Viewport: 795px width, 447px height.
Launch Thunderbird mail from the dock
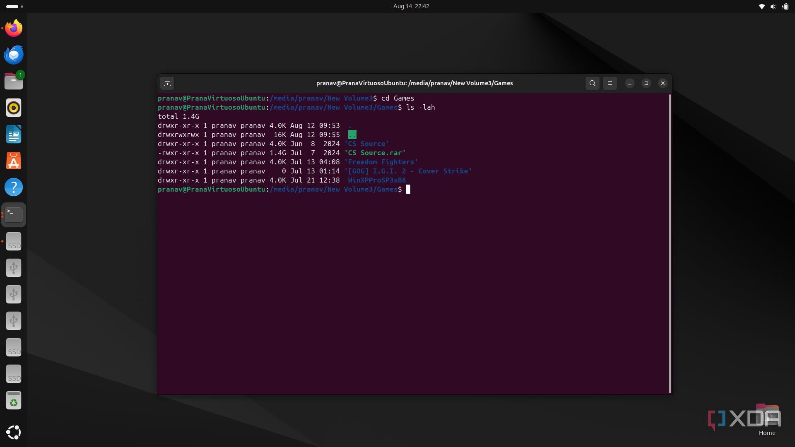14,55
